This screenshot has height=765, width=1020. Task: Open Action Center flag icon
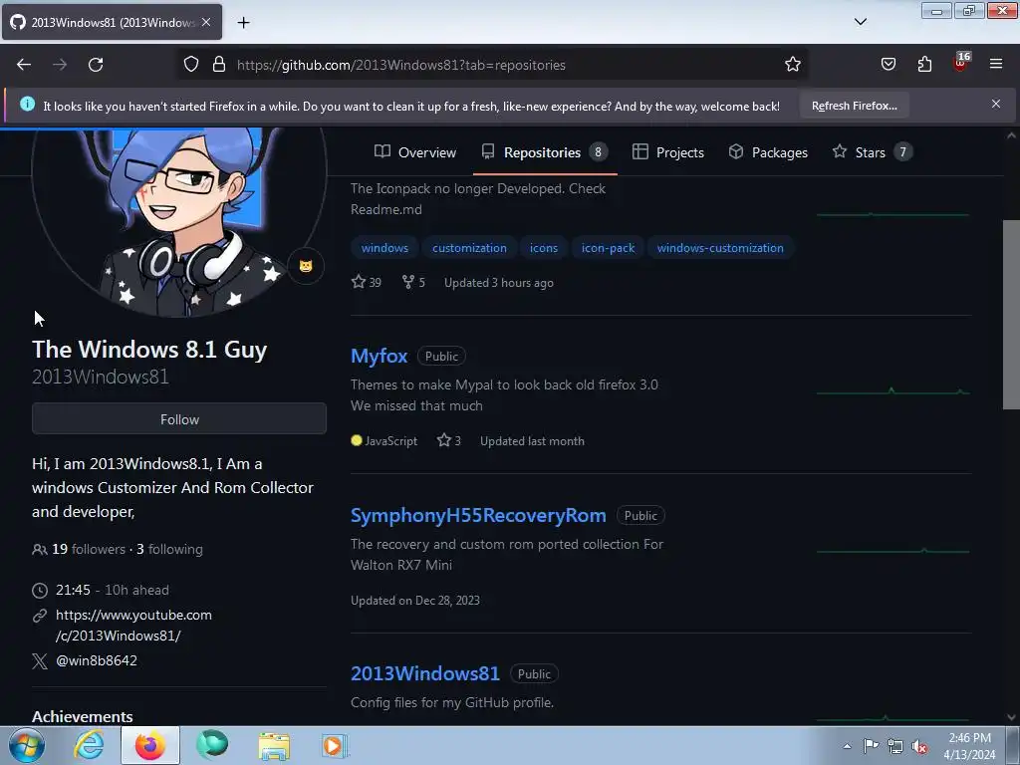(x=871, y=746)
